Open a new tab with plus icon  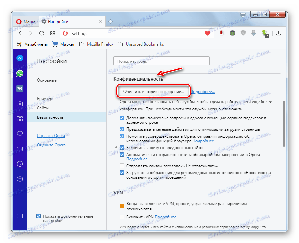(111, 22)
